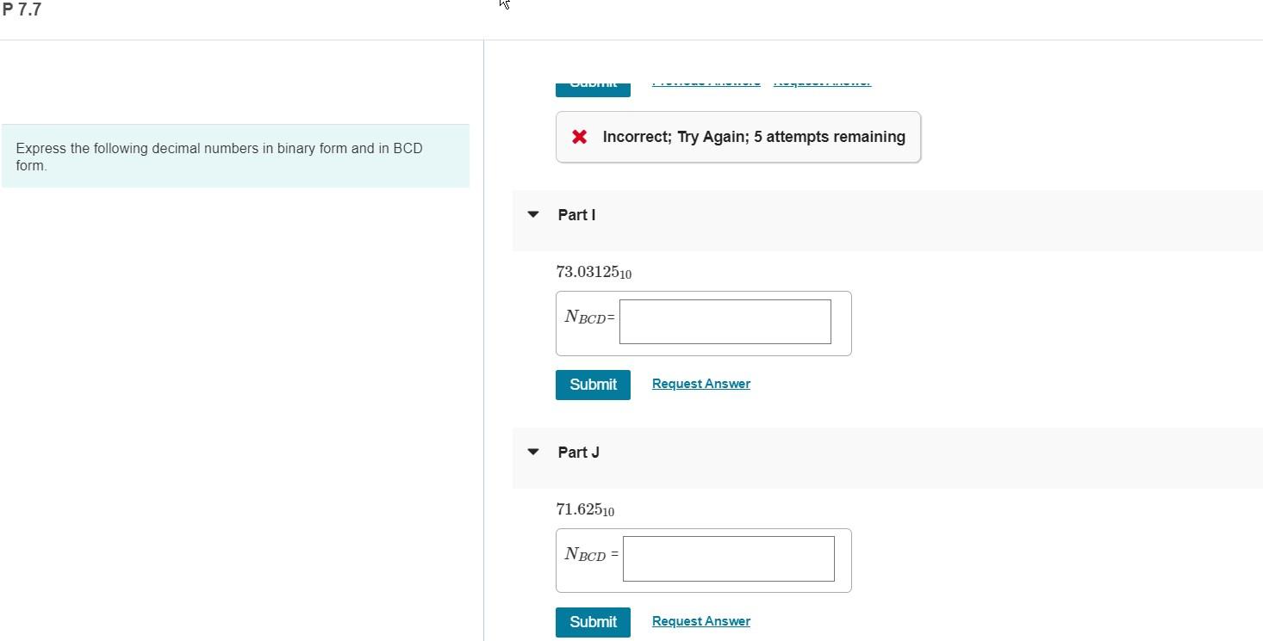
Task: Select the Part I header label
Action: [576, 214]
